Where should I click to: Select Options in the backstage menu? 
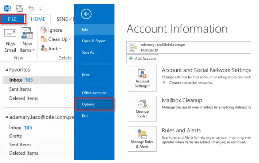(94, 104)
